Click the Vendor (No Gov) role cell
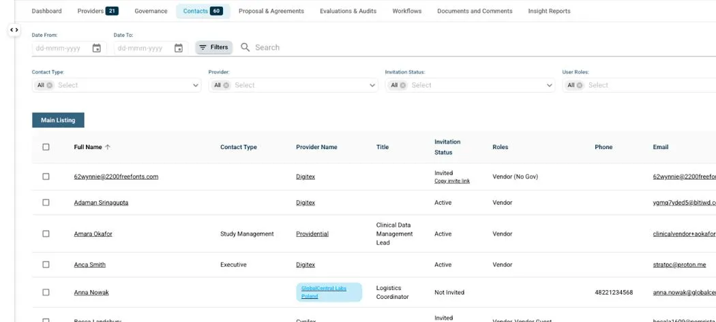Image resolution: width=716 pixels, height=322 pixels. coord(515,176)
